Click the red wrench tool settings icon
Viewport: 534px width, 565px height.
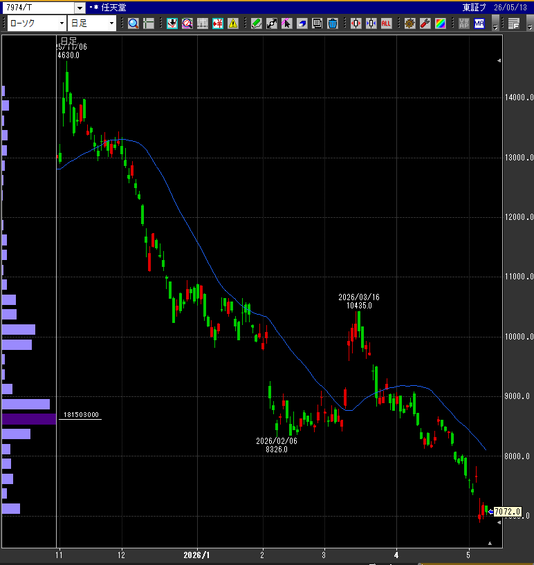coord(425,24)
